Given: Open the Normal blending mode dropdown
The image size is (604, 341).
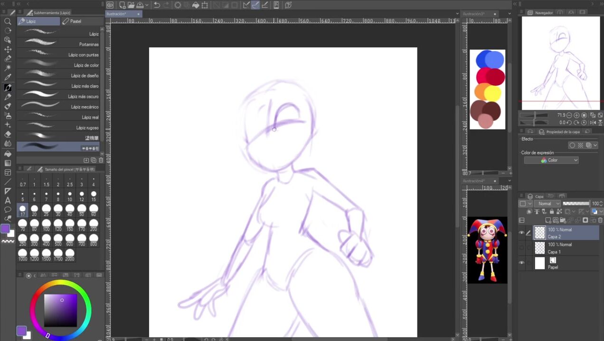Looking at the screenshot, I should (x=547, y=204).
